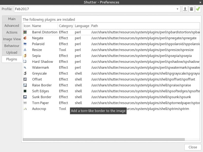Viewport: 203px width, 152px height.
Task: Click the spnegate plugin path
Action: click(x=144, y=38)
